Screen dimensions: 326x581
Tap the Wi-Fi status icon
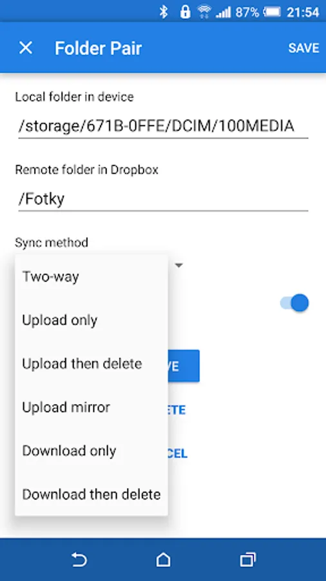point(204,12)
